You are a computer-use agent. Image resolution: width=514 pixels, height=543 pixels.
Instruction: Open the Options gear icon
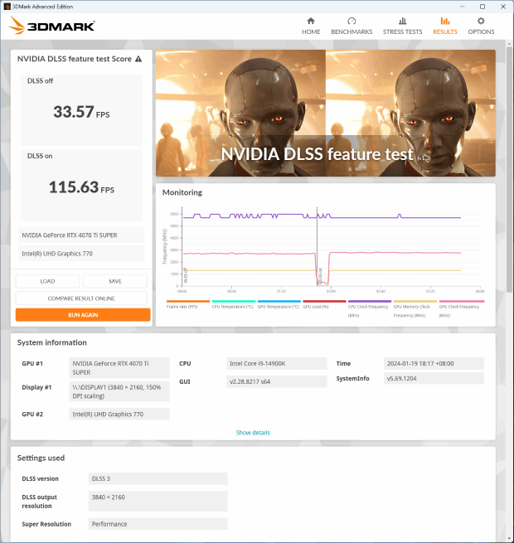pos(481,21)
